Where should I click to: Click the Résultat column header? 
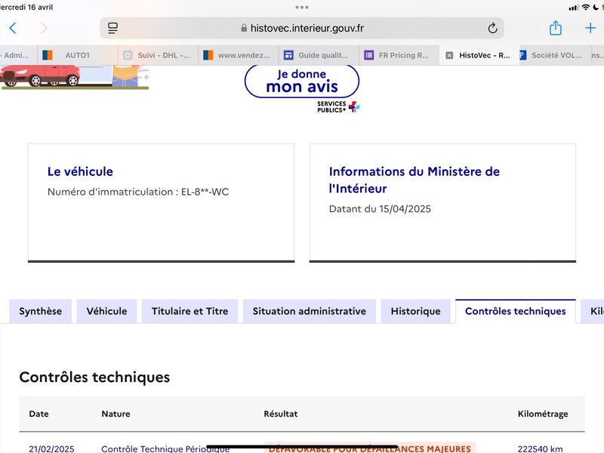[x=281, y=414]
